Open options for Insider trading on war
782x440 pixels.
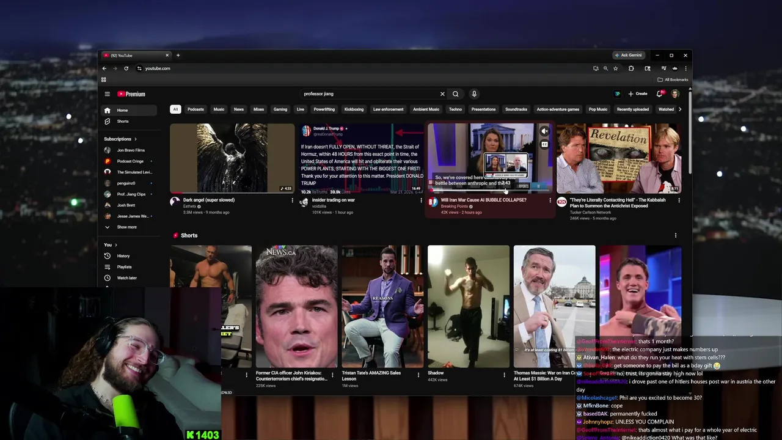point(421,200)
